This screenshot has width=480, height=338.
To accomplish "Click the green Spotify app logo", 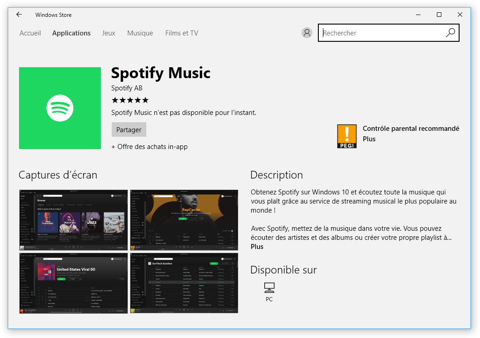I will tap(60, 108).
